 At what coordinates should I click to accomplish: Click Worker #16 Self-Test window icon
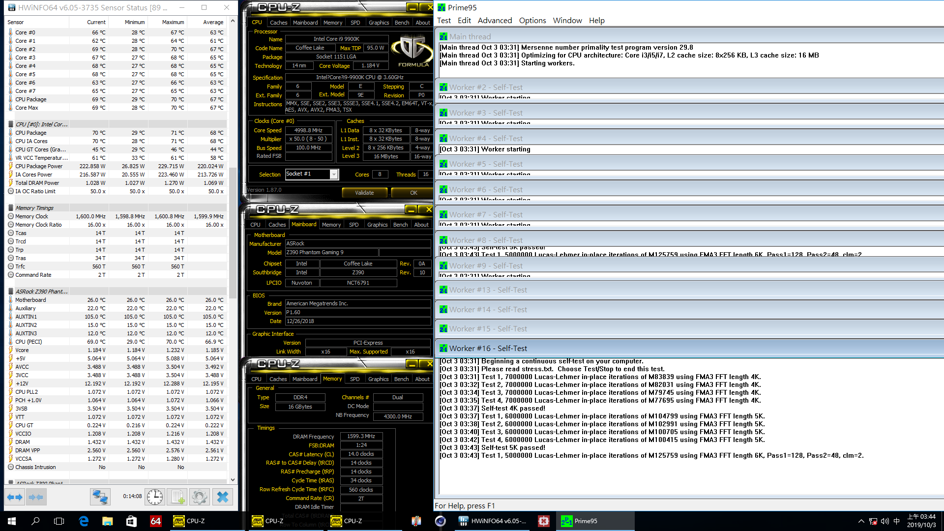point(443,348)
